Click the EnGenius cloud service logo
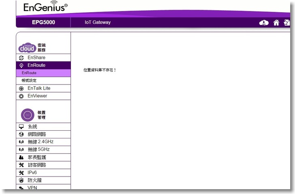 coord(27,47)
